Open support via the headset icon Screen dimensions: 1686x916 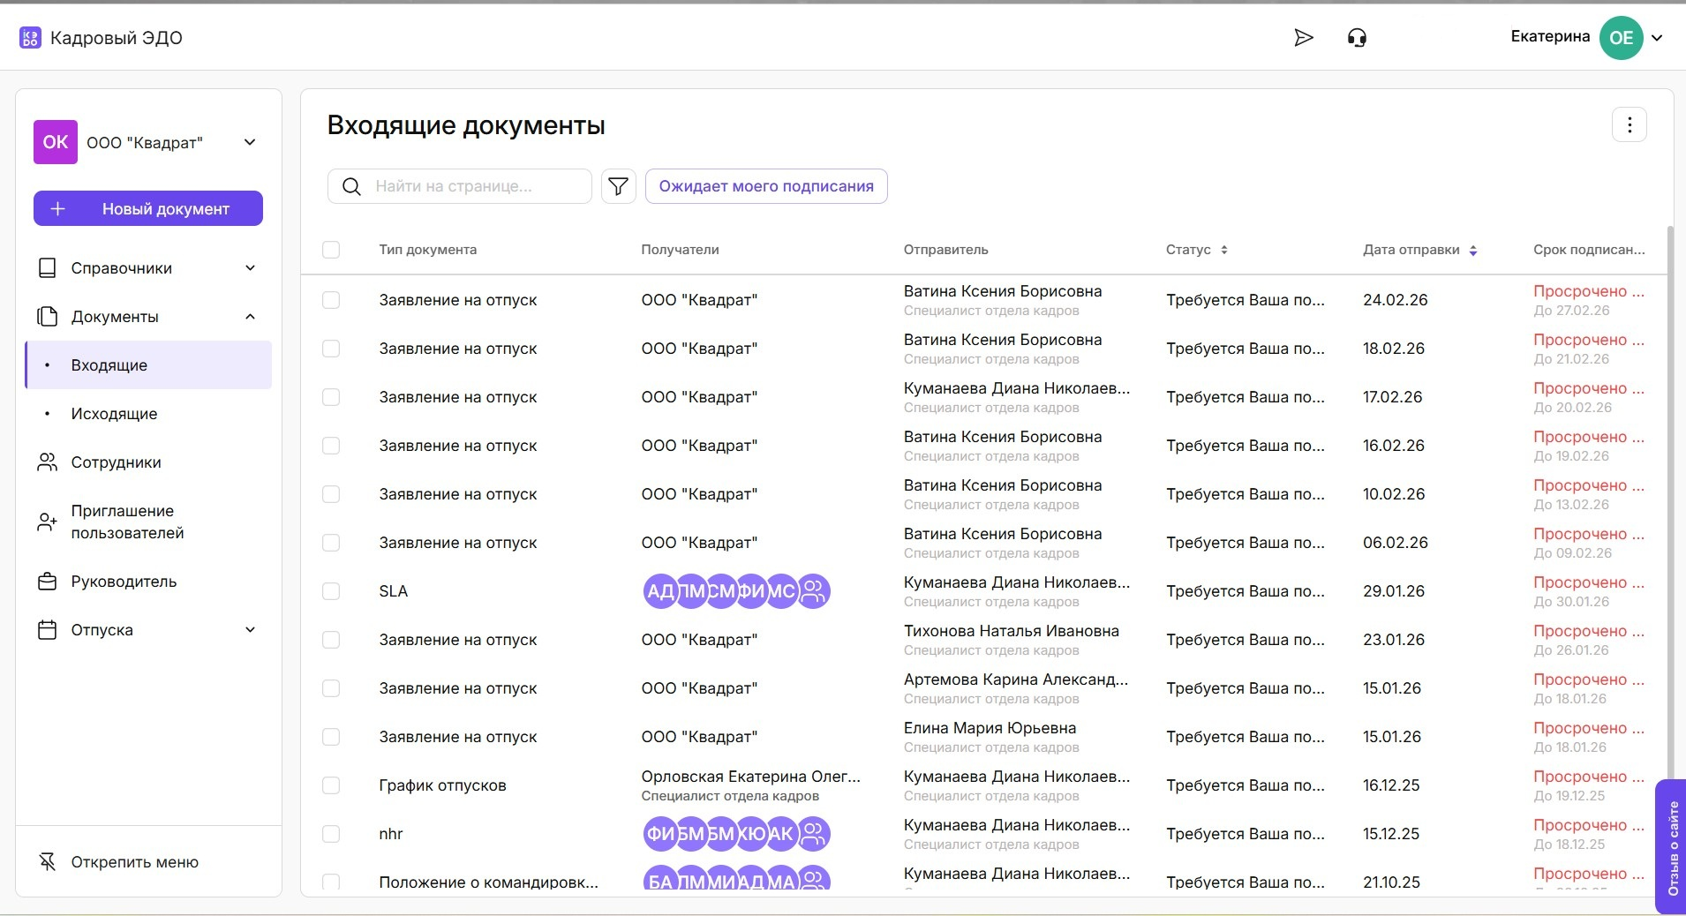pyautogui.click(x=1357, y=37)
